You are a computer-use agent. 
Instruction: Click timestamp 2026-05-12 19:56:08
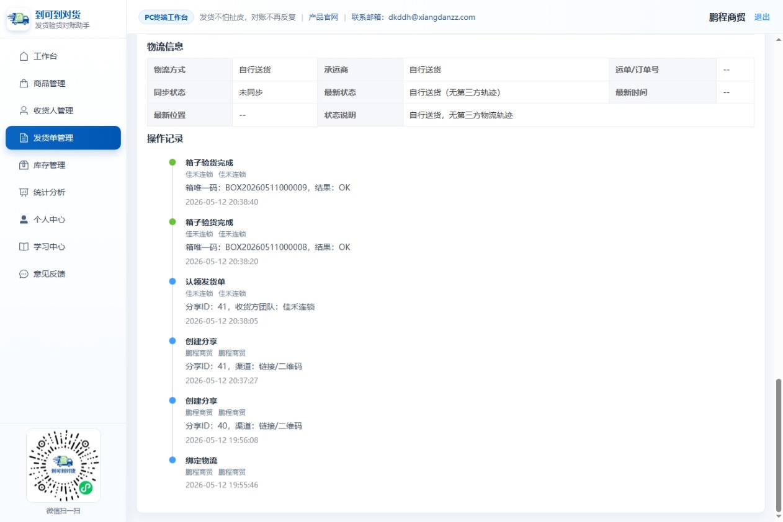pos(221,440)
